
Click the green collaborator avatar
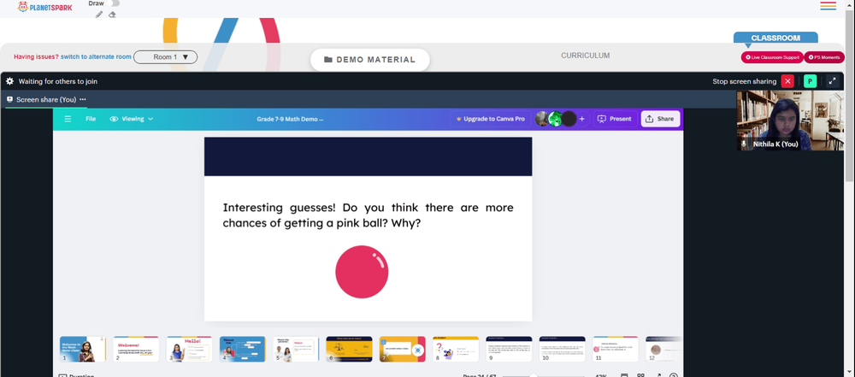(x=555, y=119)
